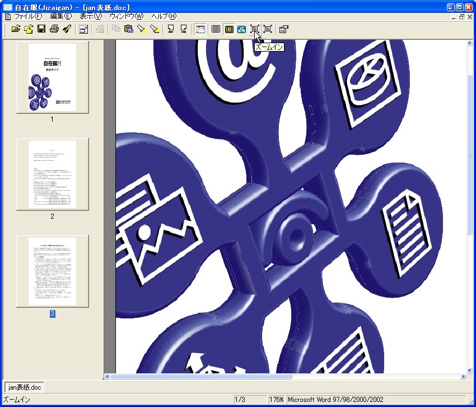Click the clipboard paste icon
Screen dimensions: 476x407
coord(129,29)
